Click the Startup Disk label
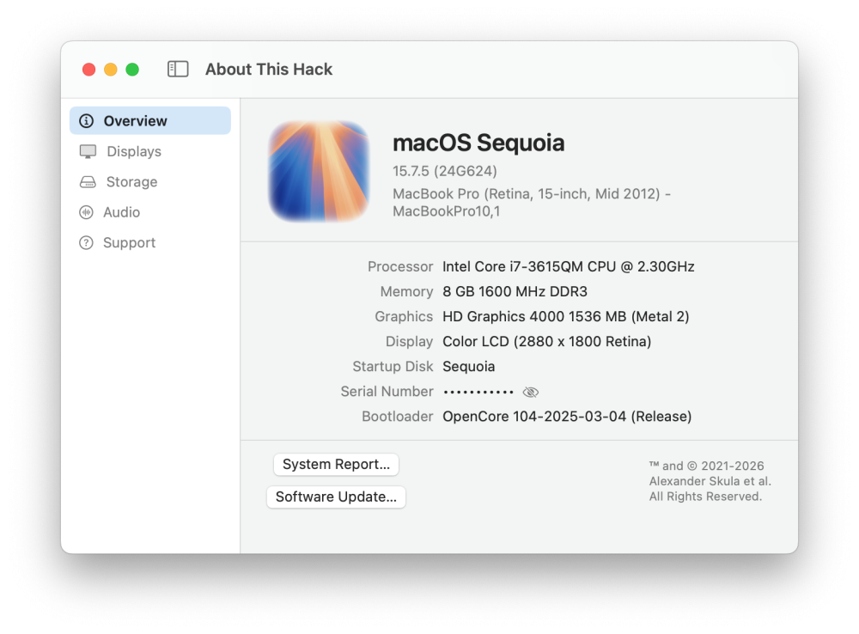 393,367
